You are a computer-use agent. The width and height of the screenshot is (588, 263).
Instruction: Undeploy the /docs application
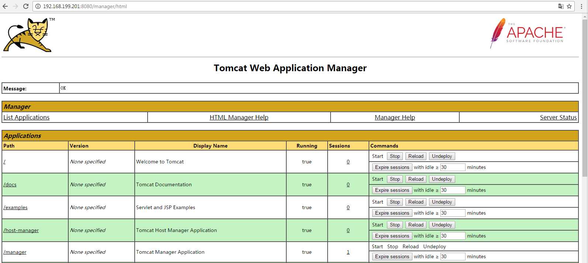(x=442, y=179)
